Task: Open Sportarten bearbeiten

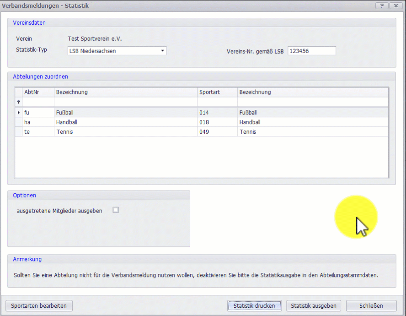Action: (39, 305)
